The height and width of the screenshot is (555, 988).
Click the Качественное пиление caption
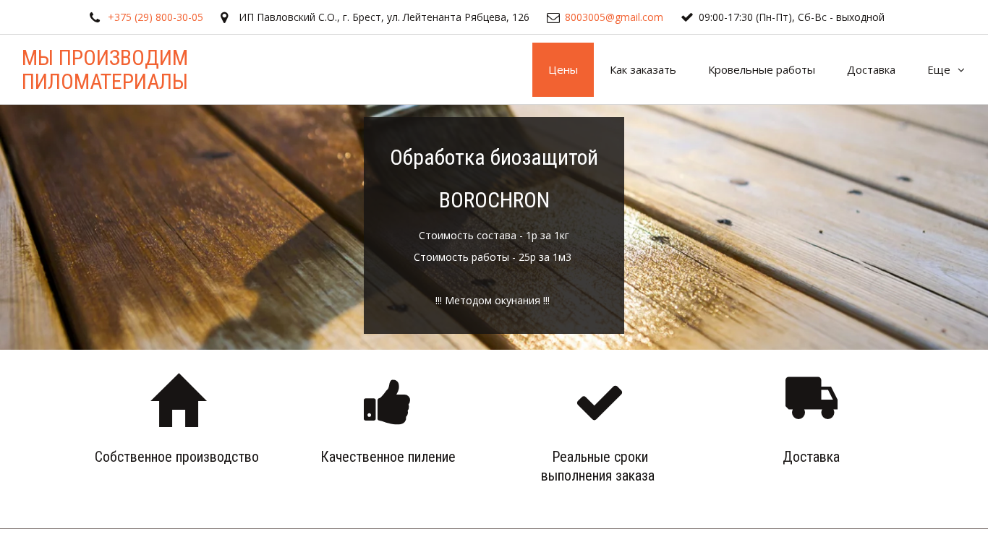click(x=388, y=457)
